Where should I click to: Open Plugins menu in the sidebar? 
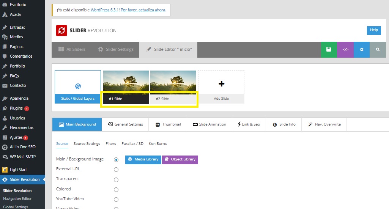pyautogui.click(x=16, y=108)
